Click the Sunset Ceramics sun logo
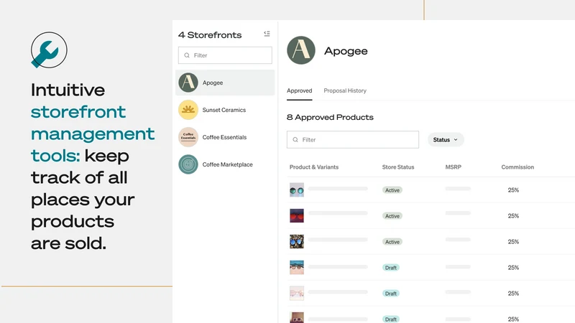This screenshot has height=323, width=575. (x=188, y=110)
